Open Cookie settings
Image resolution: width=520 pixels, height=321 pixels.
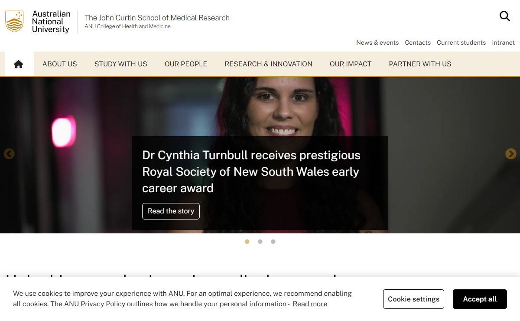point(413,299)
